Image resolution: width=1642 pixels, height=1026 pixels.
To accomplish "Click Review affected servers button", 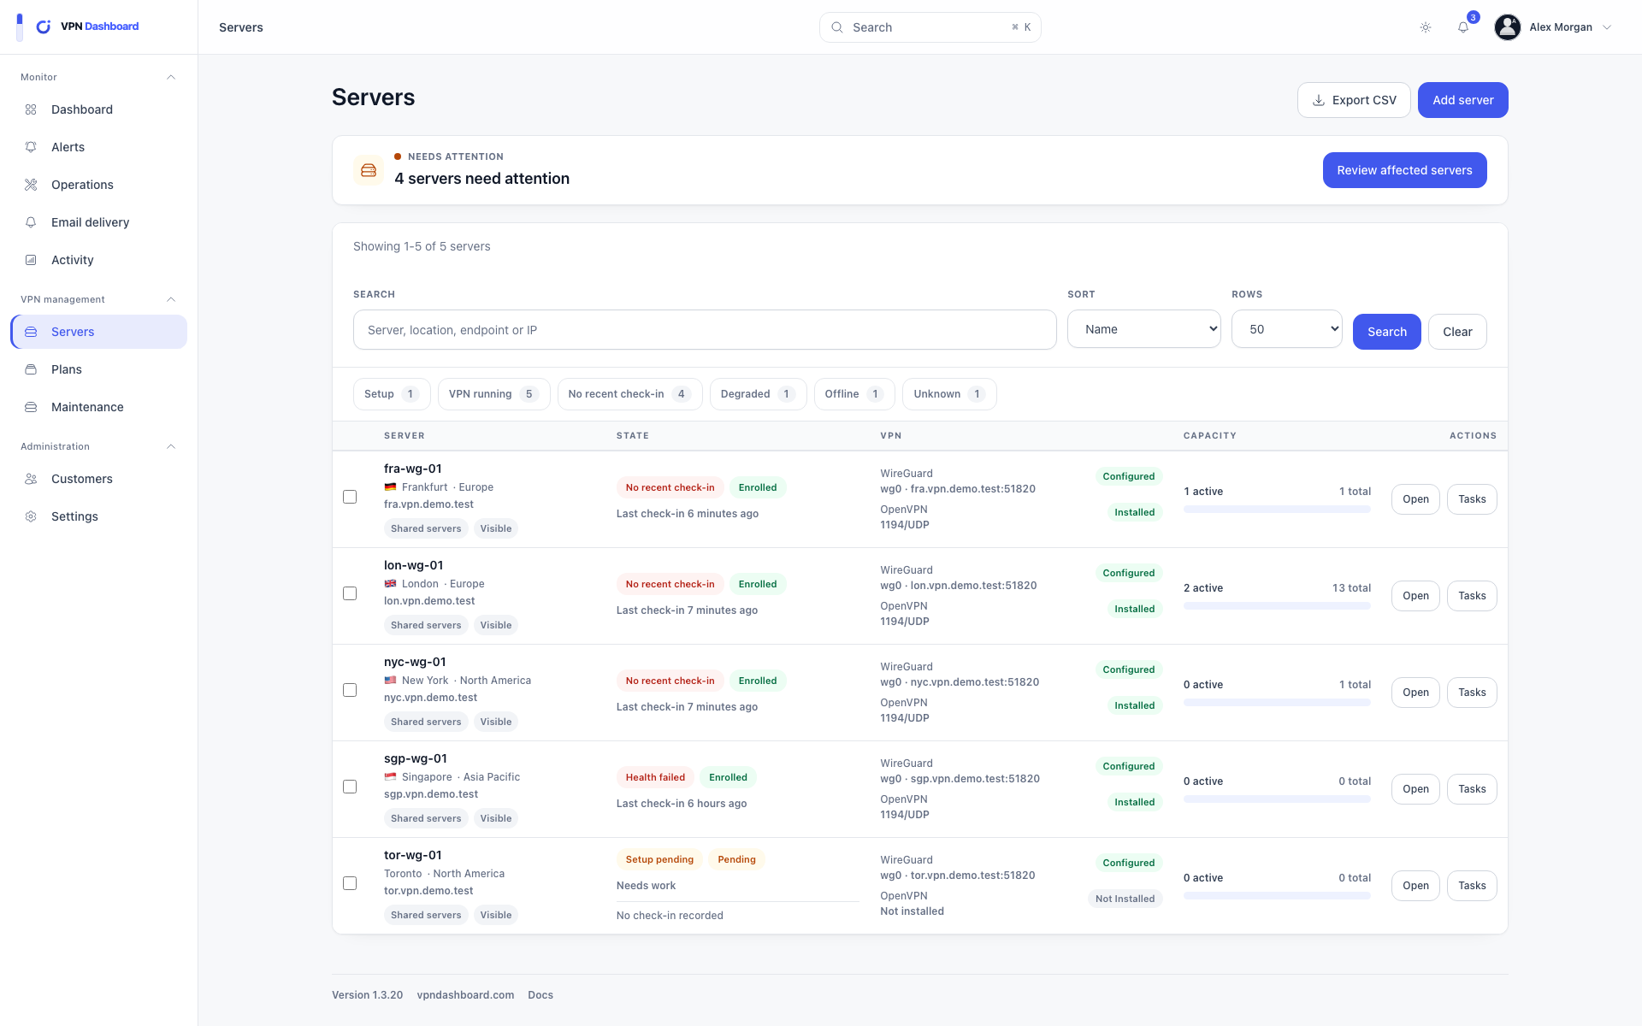I will click(1404, 170).
